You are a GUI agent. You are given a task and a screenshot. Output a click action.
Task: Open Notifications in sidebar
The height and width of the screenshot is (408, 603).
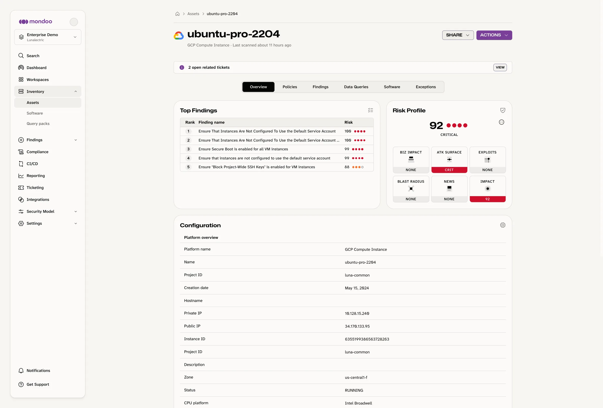pyautogui.click(x=47, y=370)
